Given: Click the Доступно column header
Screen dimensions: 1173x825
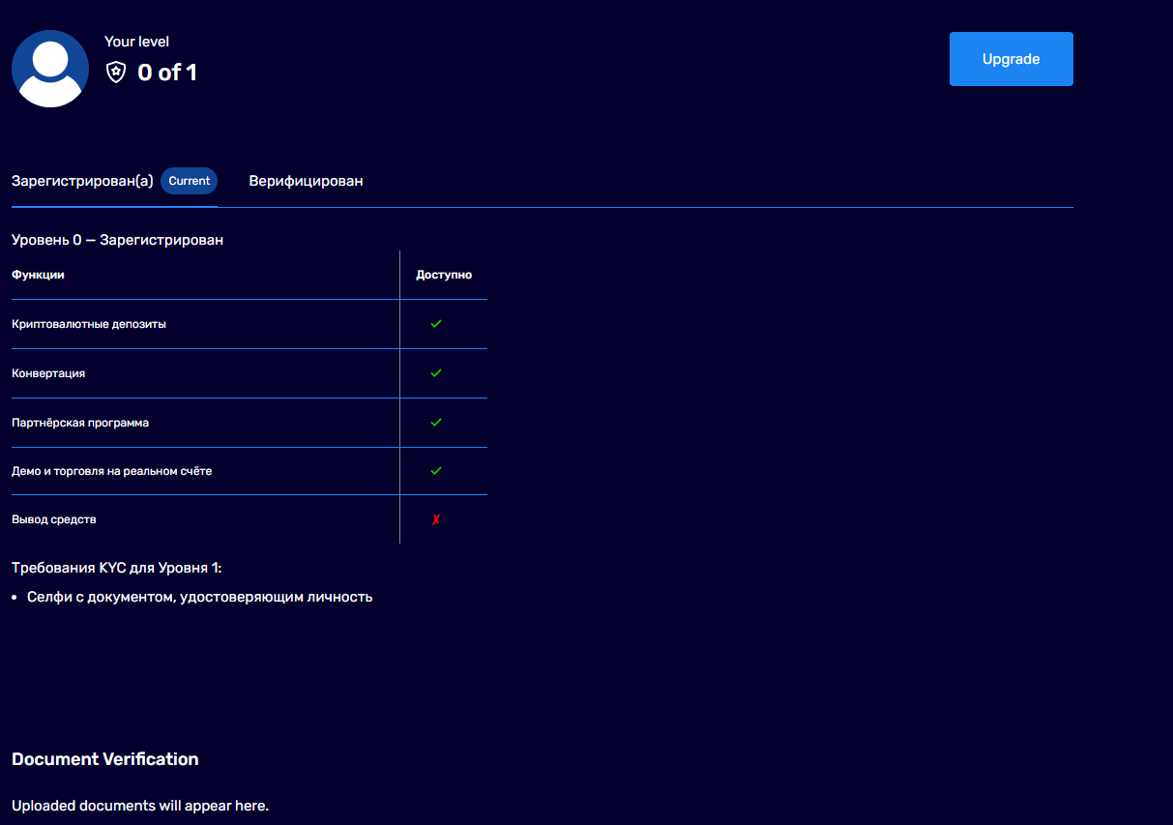Looking at the screenshot, I should tap(444, 275).
